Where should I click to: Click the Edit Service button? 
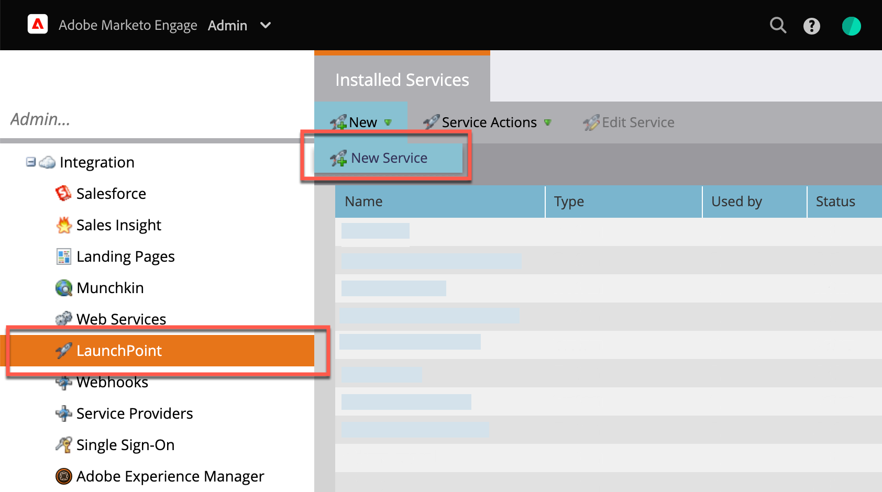pos(629,122)
